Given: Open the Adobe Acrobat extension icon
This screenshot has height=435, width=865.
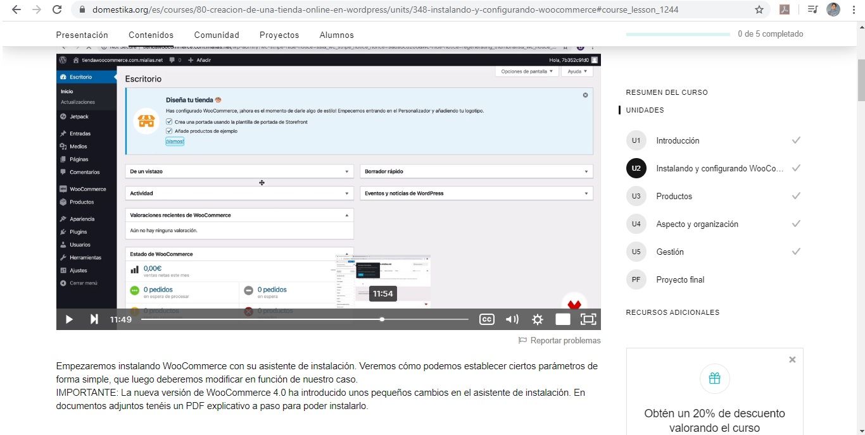Looking at the screenshot, I should coord(784,9).
